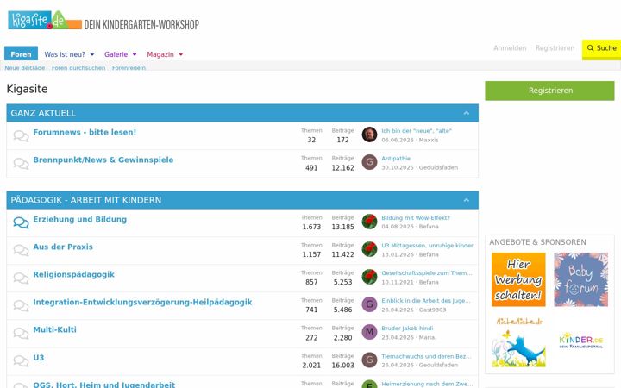Viewport: 621px width, 388px height.
Task: Select the Foren tab
Action: pyautogui.click(x=21, y=53)
